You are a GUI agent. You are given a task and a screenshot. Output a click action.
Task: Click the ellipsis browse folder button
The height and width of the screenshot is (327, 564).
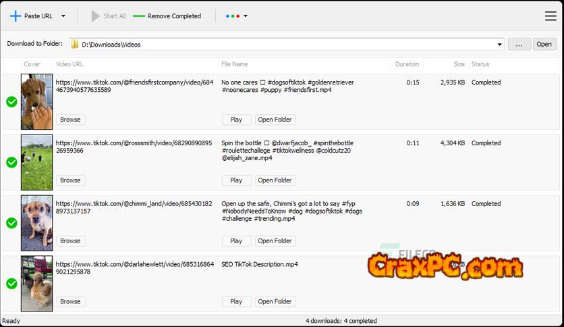point(519,45)
